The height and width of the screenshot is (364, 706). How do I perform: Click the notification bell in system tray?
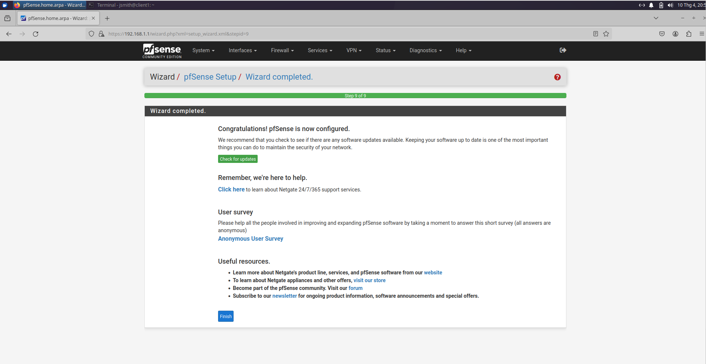click(651, 5)
